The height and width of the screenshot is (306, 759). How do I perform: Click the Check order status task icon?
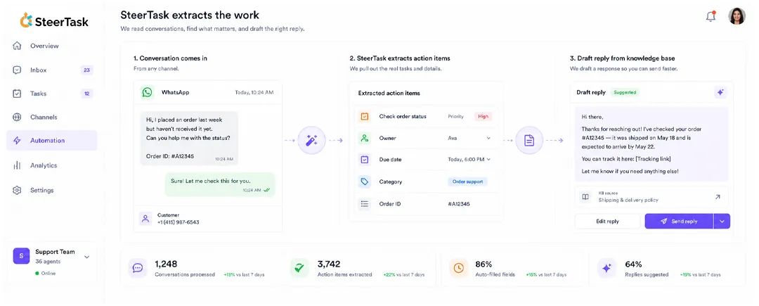click(x=365, y=116)
